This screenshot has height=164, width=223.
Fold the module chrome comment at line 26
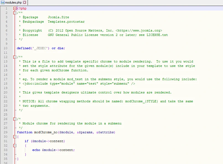(15, 119)
